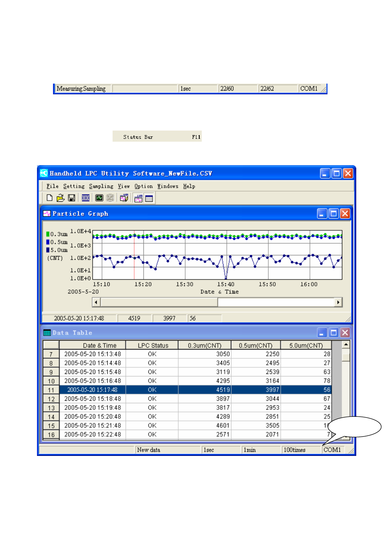Open the Sampling menu
The height and width of the screenshot is (556, 392).
click(101, 186)
